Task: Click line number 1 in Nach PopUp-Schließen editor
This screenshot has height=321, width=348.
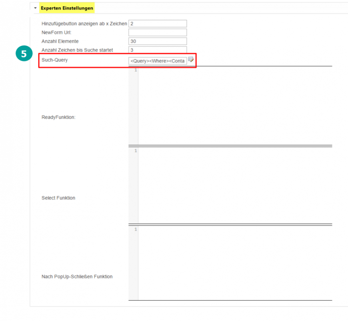Action: click(x=136, y=229)
